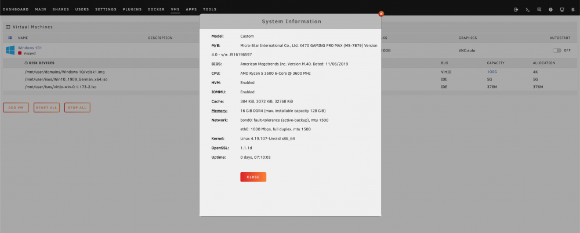This screenshot has height=233, width=580.
Task: Click the Add VM button
Action: click(x=16, y=108)
